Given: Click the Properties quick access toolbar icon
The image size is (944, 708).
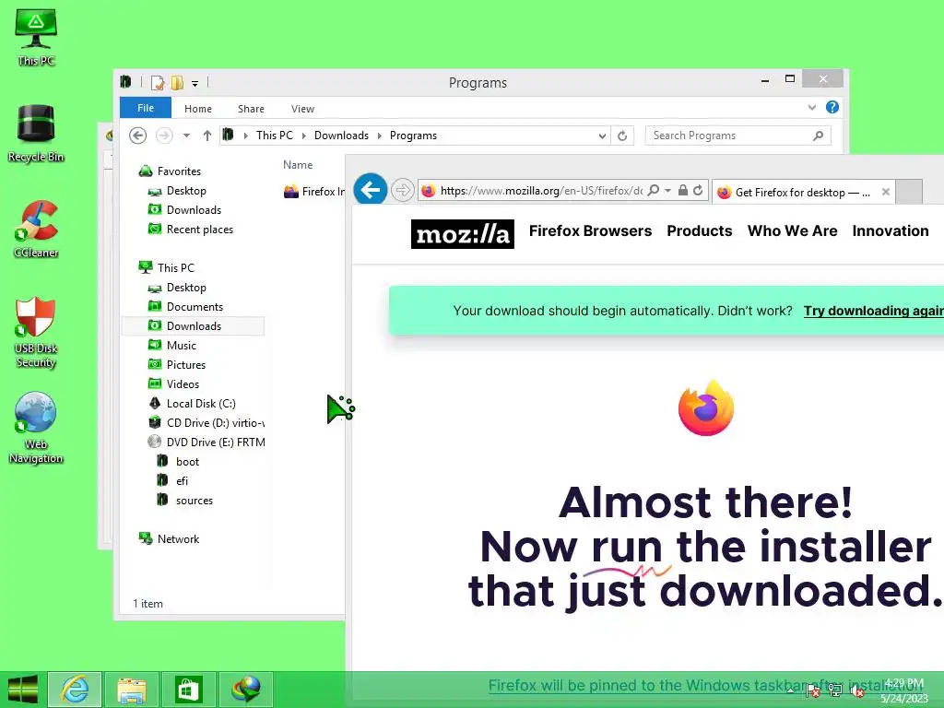Looking at the screenshot, I should point(157,82).
